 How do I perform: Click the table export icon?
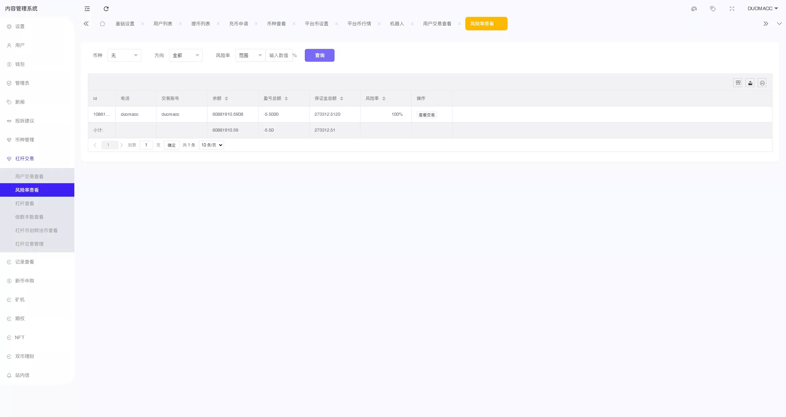[x=750, y=83]
